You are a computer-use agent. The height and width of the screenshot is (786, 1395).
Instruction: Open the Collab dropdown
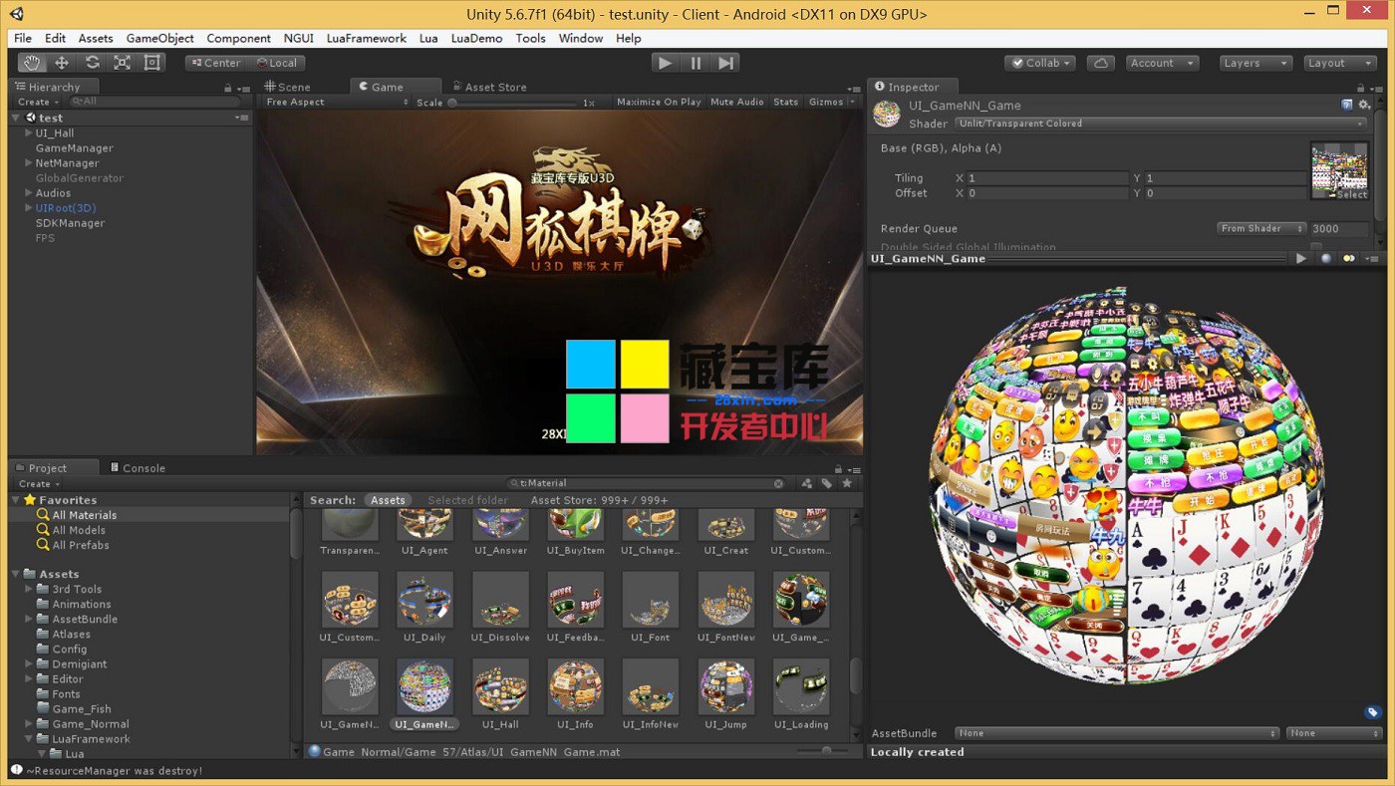point(1040,63)
